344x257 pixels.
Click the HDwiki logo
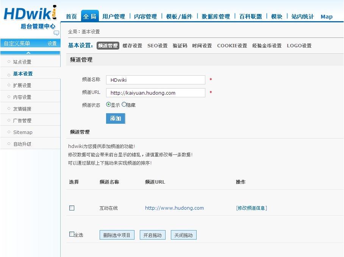coord(30,13)
